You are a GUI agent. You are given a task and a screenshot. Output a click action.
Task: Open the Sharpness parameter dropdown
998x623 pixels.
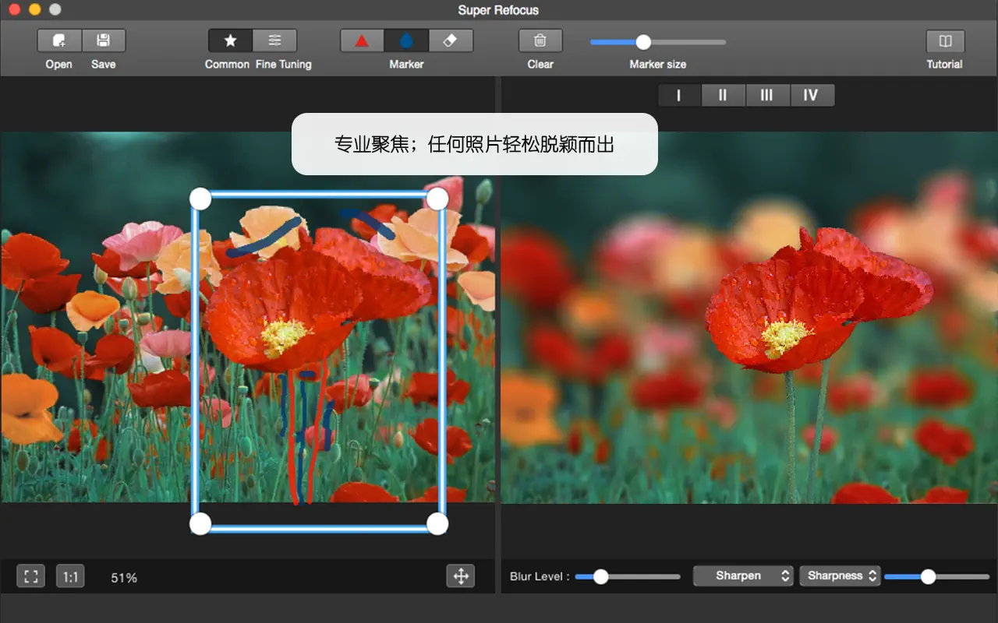click(x=840, y=575)
